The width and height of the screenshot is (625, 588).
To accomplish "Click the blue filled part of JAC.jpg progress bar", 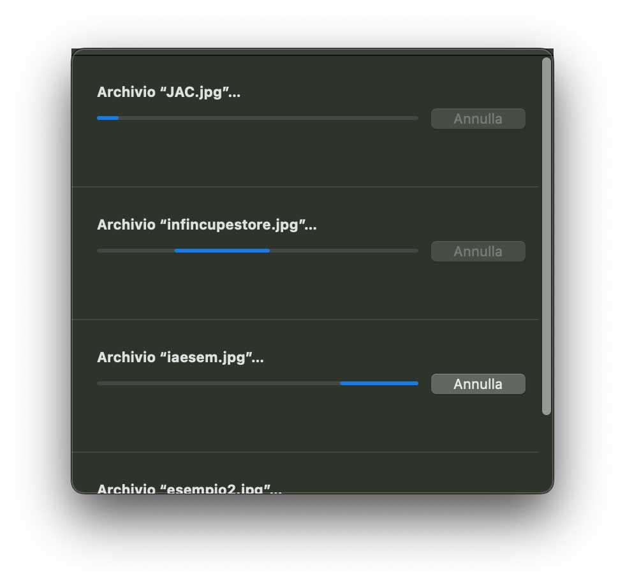I will click(x=108, y=118).
